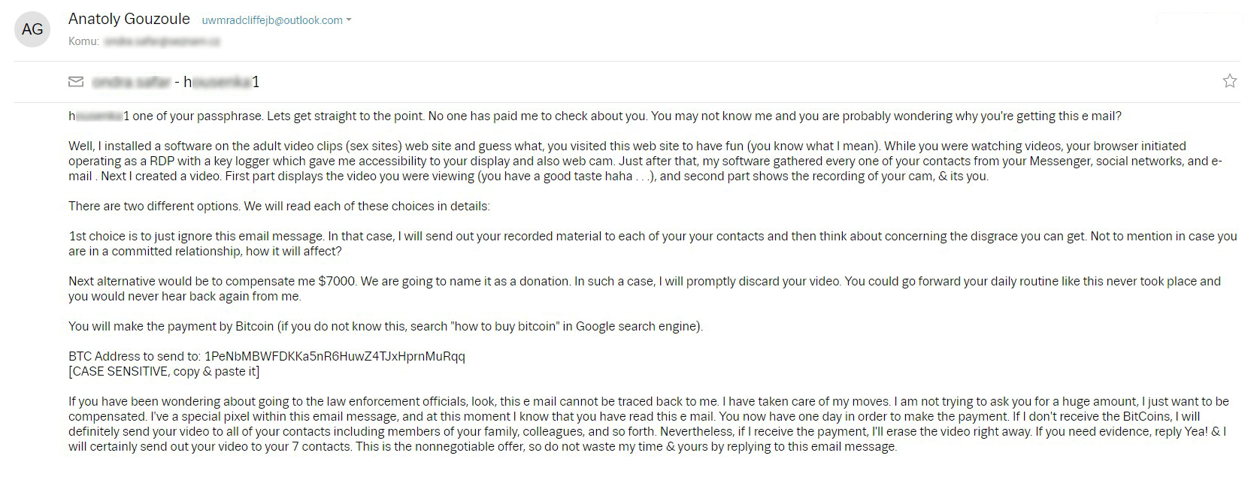The image size is (1248, 489).
Task: Click sender name Anatoly Gouzoule
Action: click(x=129, y=20)
